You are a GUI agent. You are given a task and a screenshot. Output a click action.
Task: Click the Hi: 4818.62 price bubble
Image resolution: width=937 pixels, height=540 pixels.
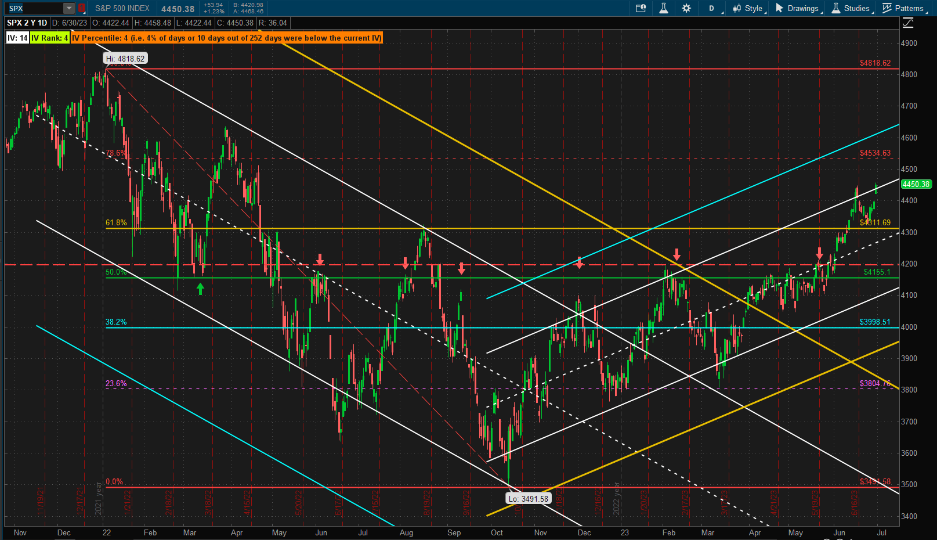pos(126,59)
